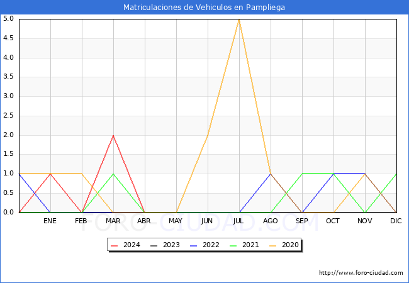Click the MAY axis label
Image resolution: width=409 pixels, height=283 pixels.
coord(176,221)
